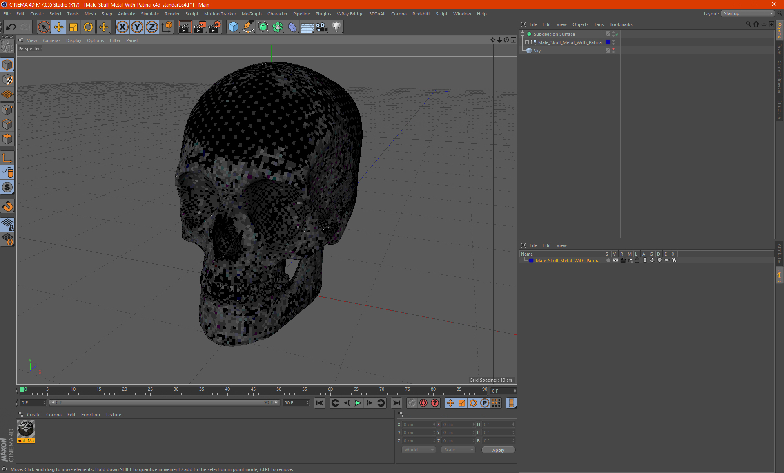Collapse the Subdivision Surface tree item
The height and width of the screenshot is (473, 784).
pos(522,34)
